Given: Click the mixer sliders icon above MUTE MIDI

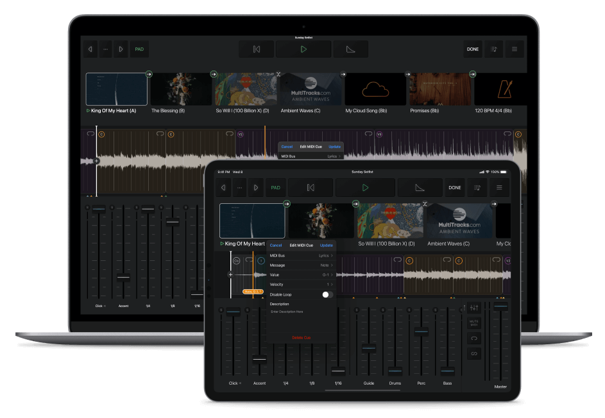Looking at the screenshot, I should (x=474, y=308).
